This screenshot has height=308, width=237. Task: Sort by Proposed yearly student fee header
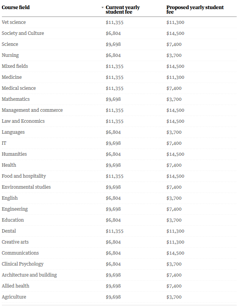click(x=195, y=9)
